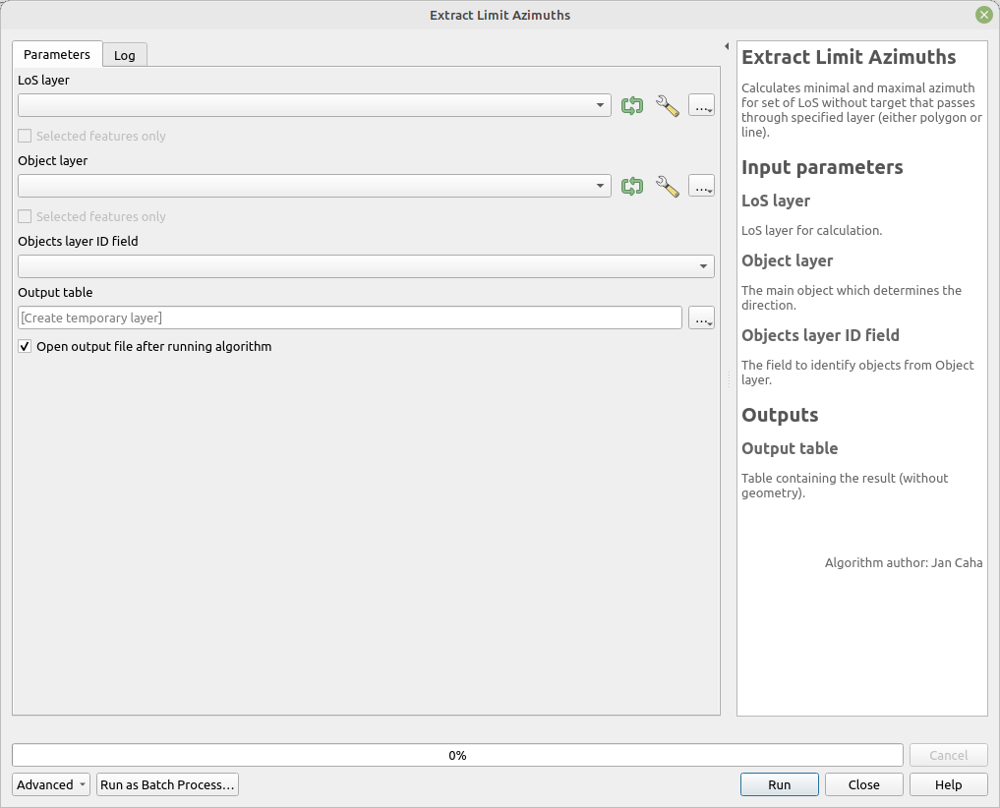Uncheck Open output file after running algorithm
The width and height of the screenshot is (1000, 808).
coord(24,346)
